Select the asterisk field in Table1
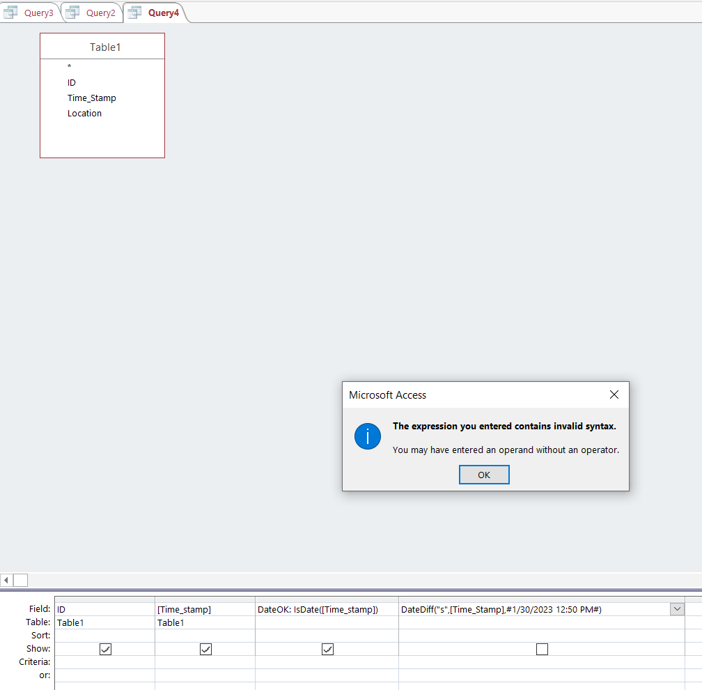702x690 pixels. [70, 67]
